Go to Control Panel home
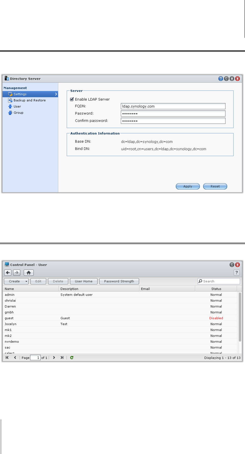This screenshot has width=245, height=454. (x=29, y=273)
